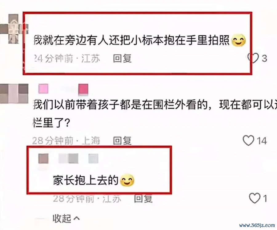Image resolution: width=277 pixels, height=230 pixels.
Task: Open the blurred pink username of the Shanghai commenter
Action: 63,89
